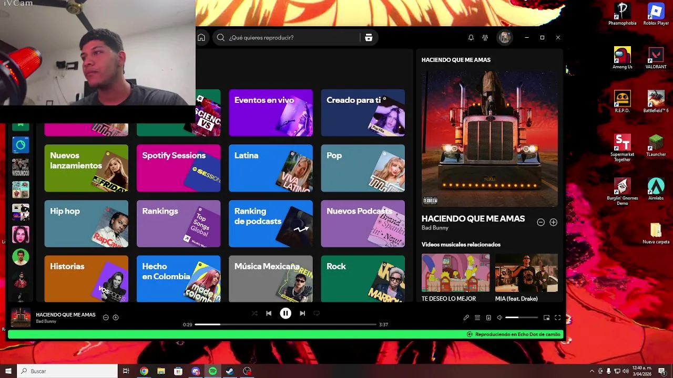Pause the current song
673x378 pixels.
[285, 313]
